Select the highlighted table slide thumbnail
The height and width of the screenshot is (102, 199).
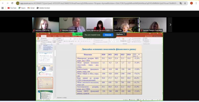point(45,83)
